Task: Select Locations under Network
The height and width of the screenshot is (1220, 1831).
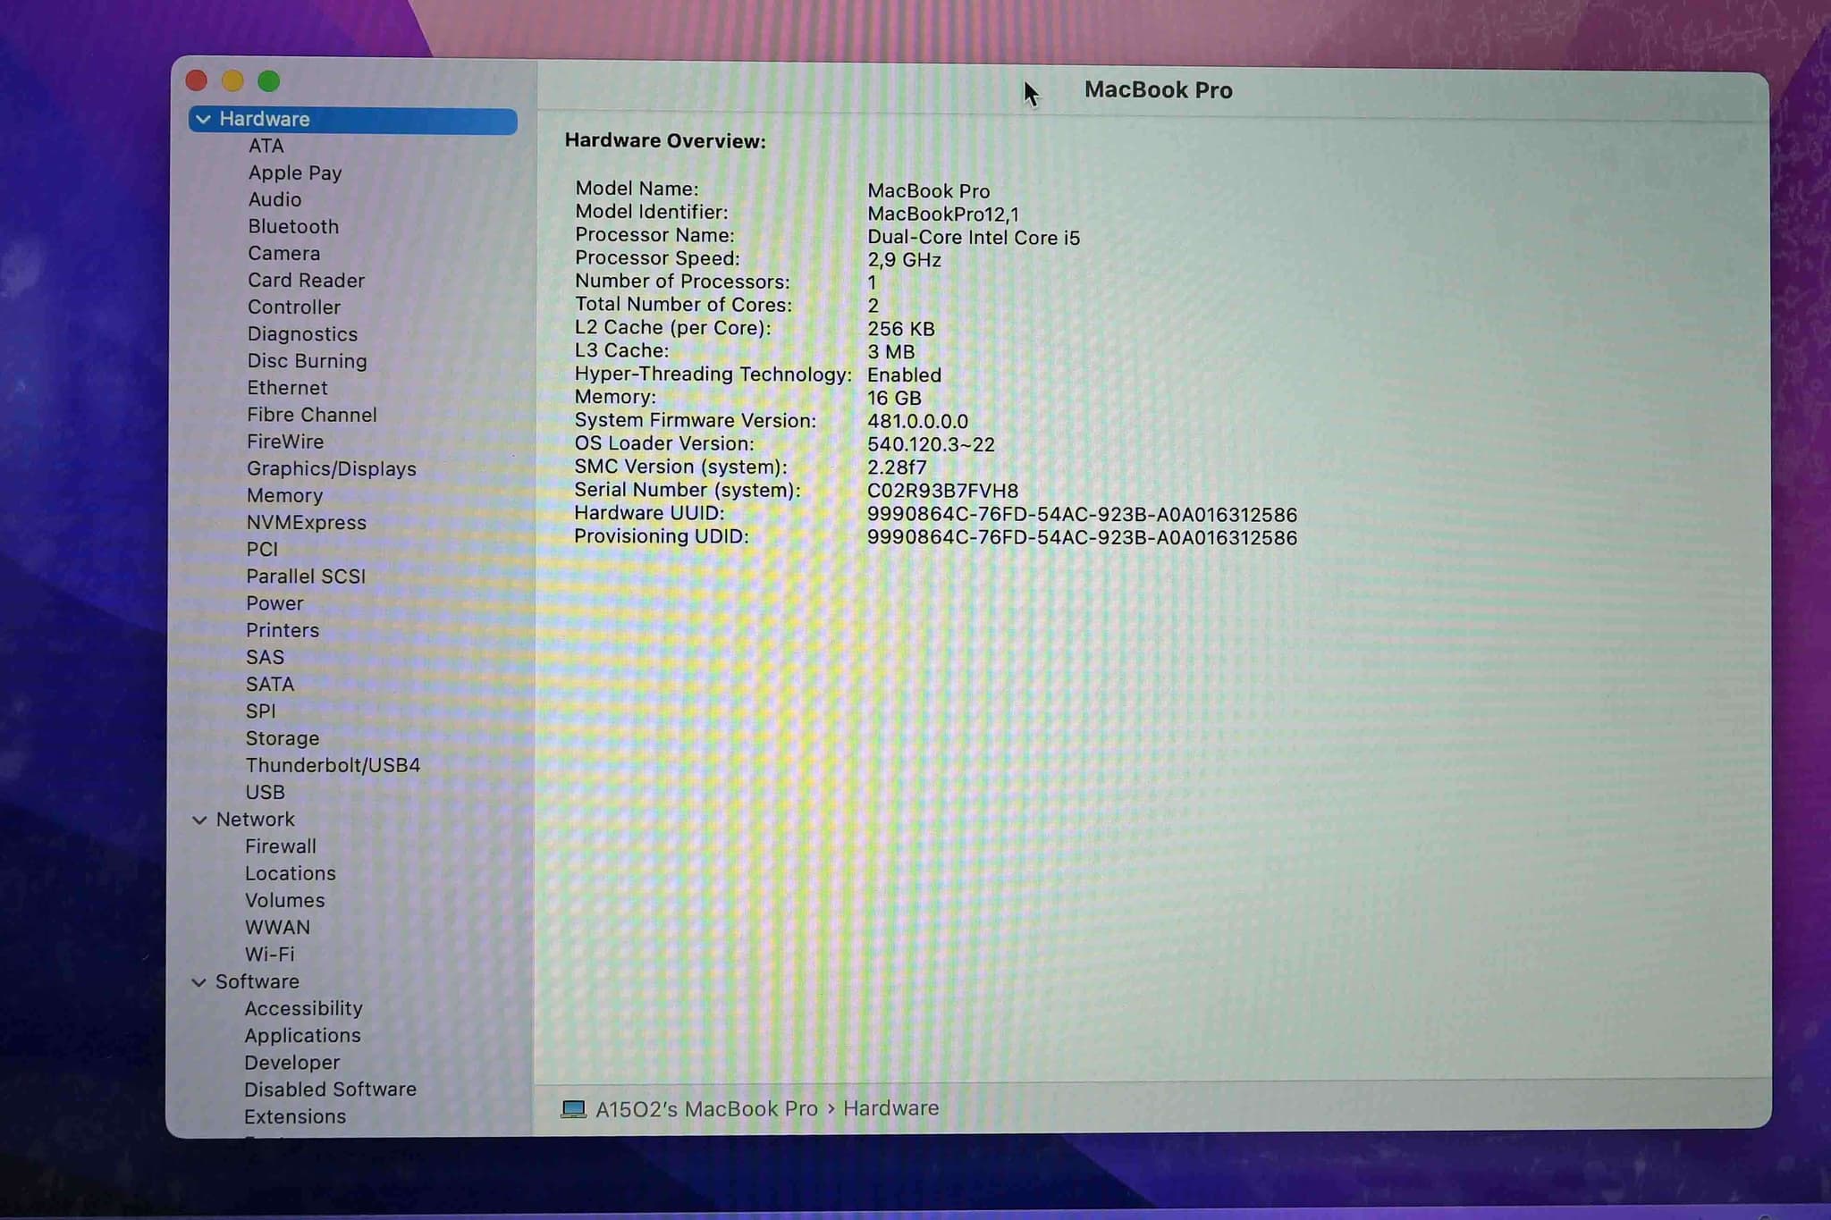Action: tap(291, 874)
